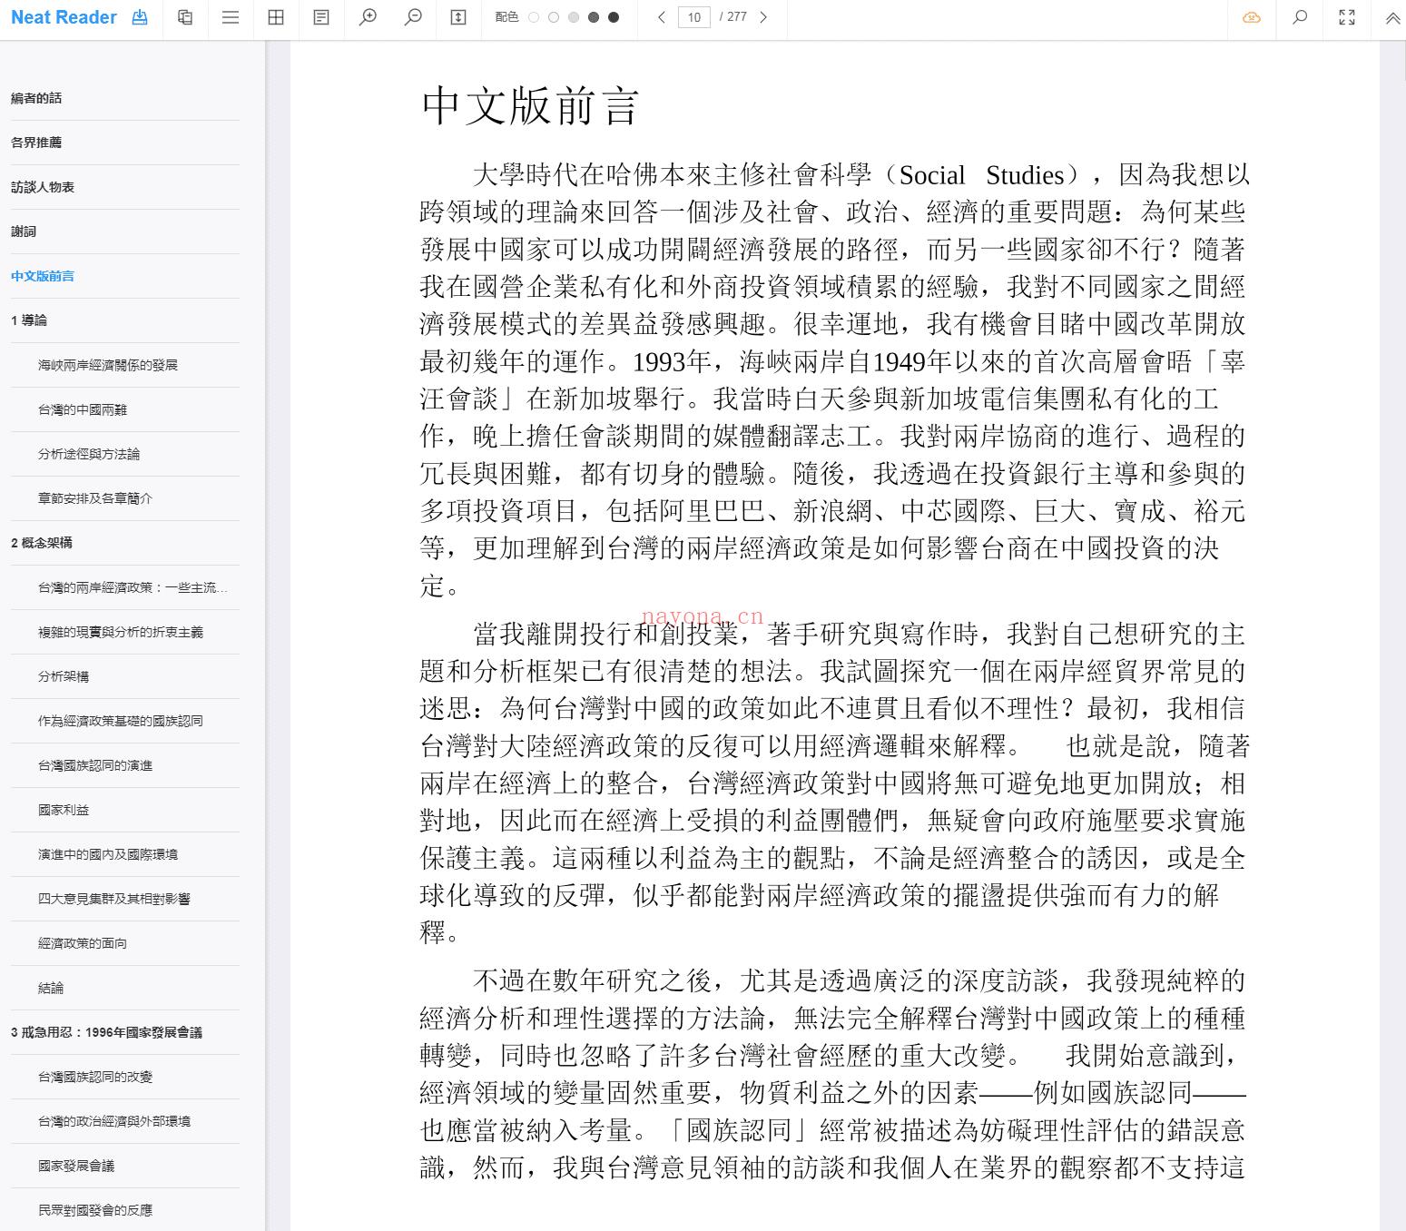This screenshot has height=1231, width=1406.
Task: Zoom out with the magnifier minus icon
Action: click(x=413, y=17)
